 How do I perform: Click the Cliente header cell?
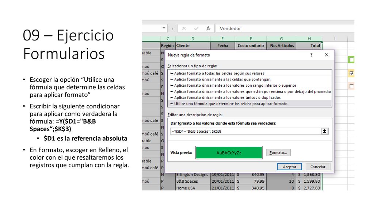pos(193,46)
